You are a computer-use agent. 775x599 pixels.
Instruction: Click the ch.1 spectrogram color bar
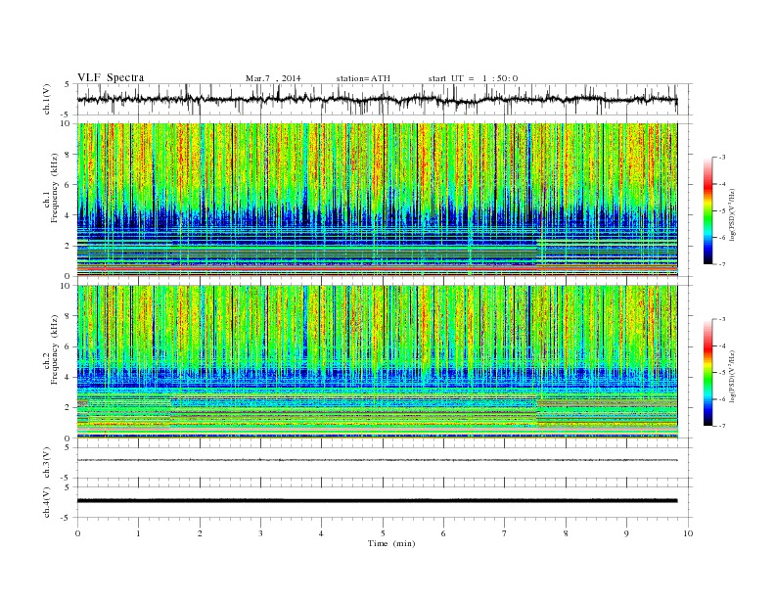pyautogui.click(x=707, y=211)
